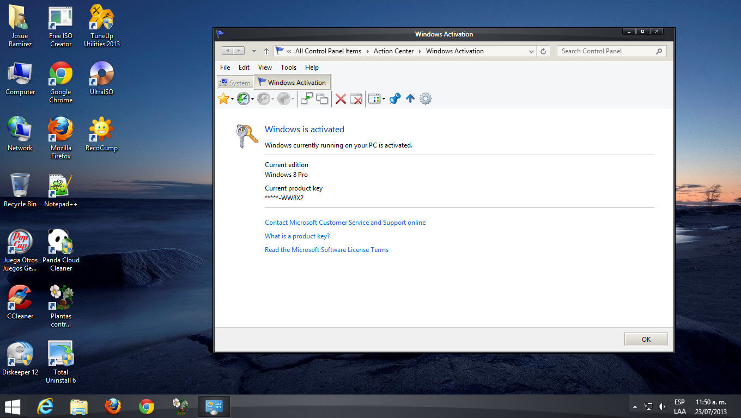Click the ESP LAA language indicator
This screenshot has width=741, height=418.
click(680, 407)
